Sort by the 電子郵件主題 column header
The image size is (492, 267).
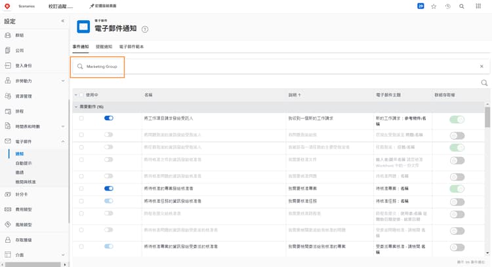pos(388,95)
